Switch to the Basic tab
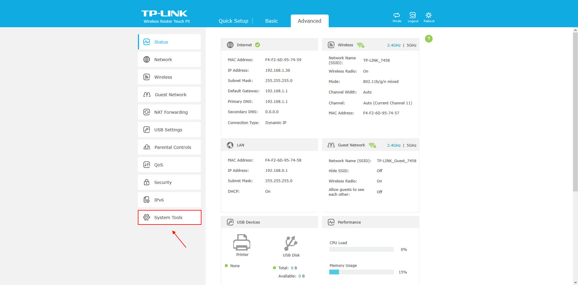 (x=271, y=21)
